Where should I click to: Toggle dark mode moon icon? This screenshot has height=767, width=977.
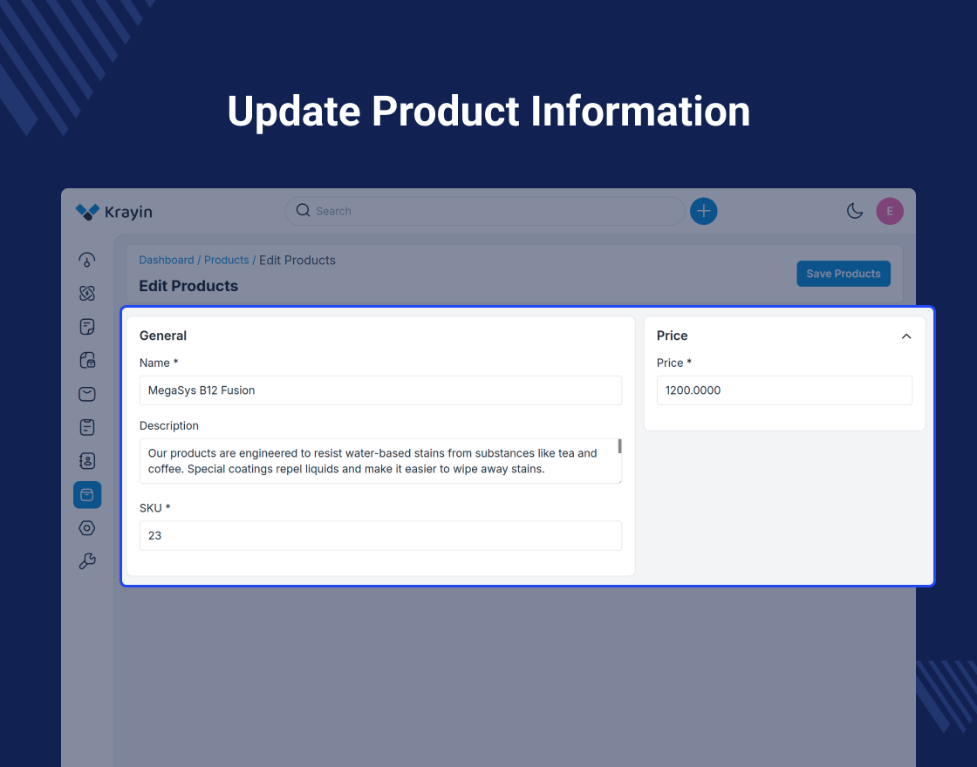pyautogui.click(x=855, y=211)
